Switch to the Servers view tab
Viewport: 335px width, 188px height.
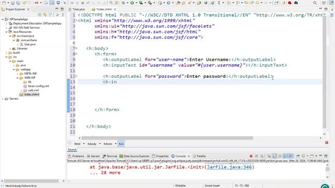(93, 156)
